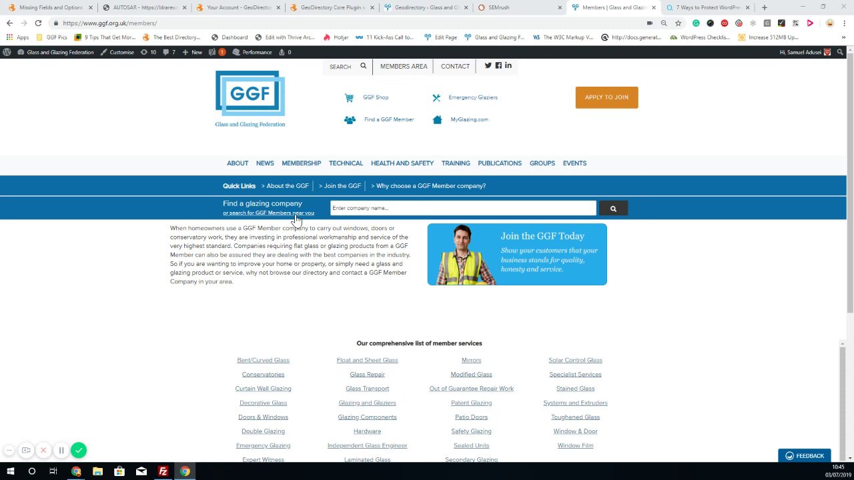854x480 pixels.
Task: Click the magnifier icon beside SEARCH
Action: (363, 66)
